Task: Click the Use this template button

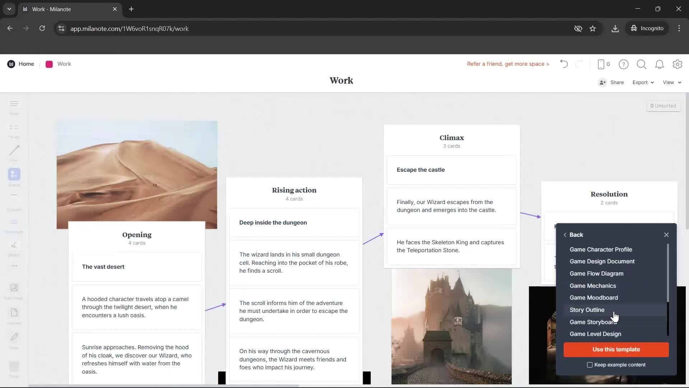Action: coord(616,350)
